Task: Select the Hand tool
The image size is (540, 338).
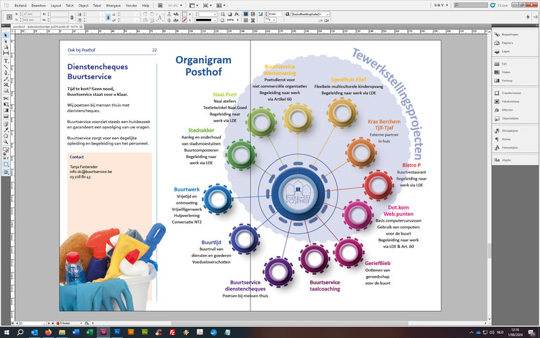Action: coord(6,136)
